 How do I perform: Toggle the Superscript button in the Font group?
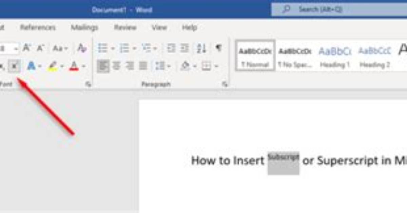(x=14, y=66)
